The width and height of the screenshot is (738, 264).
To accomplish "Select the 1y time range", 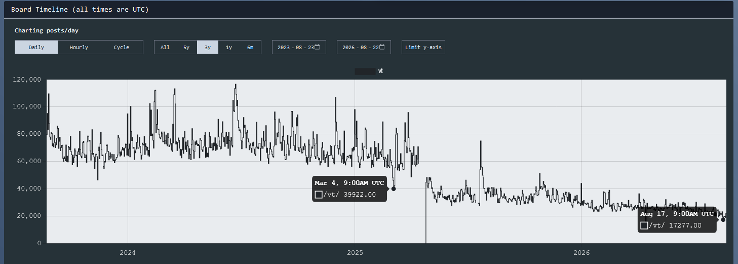I will 229,47.
